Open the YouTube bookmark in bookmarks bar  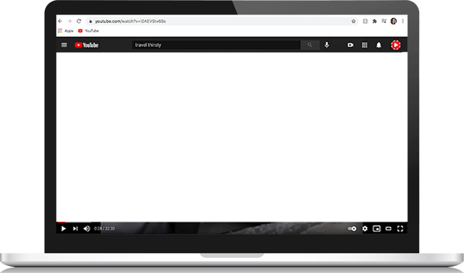click(89, 31)
